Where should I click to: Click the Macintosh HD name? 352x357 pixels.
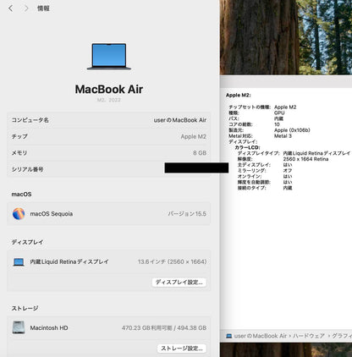coord(49,328)
